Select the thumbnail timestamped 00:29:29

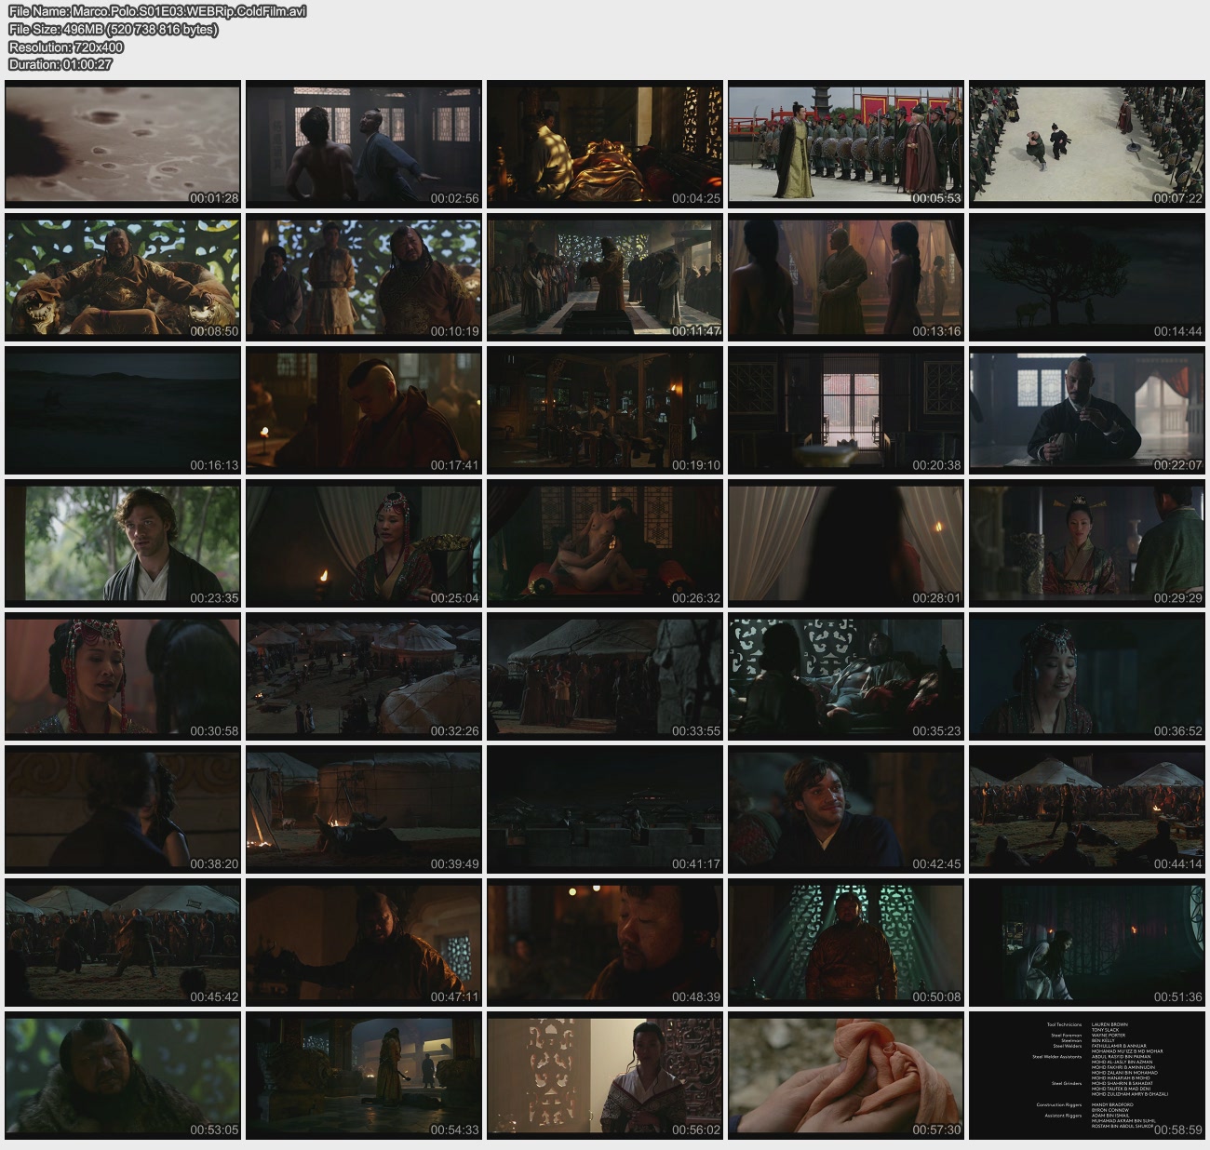click(1086, 543)
